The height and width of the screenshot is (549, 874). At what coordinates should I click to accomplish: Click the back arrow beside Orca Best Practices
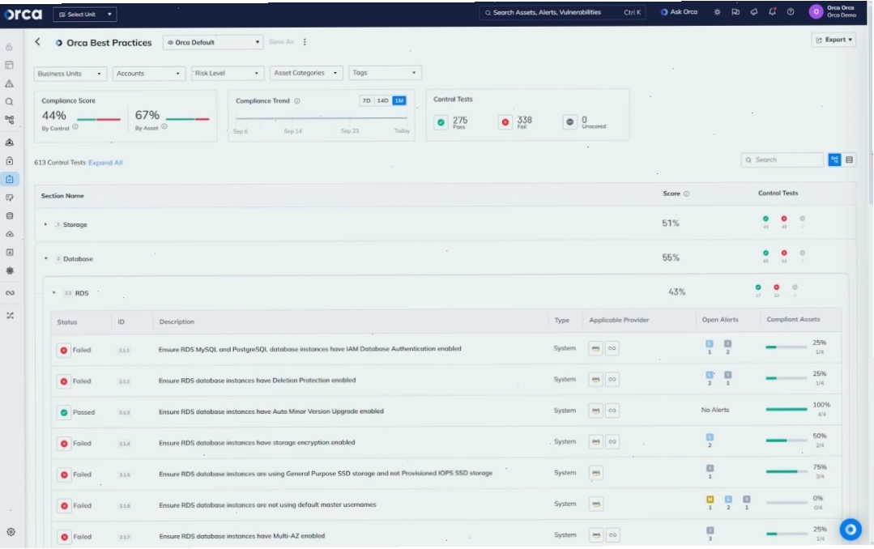coord(37,42)
